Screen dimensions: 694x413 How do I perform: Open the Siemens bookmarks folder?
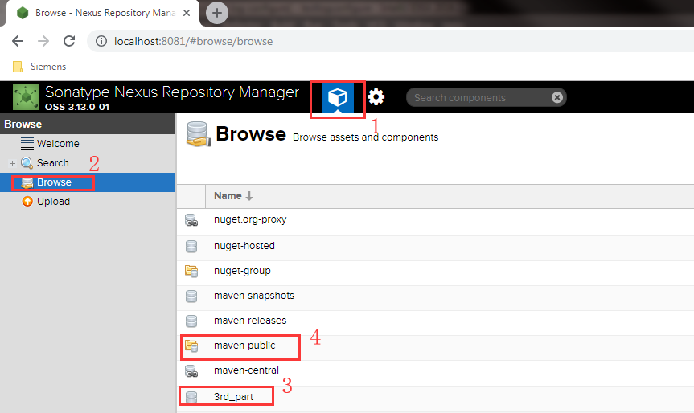pos(40,67)
